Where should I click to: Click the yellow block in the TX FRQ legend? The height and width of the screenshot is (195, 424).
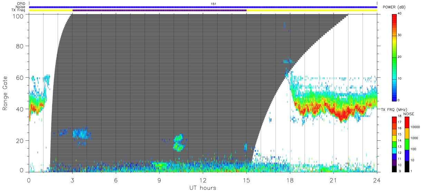pyautogui.click(x=395, y=138)
